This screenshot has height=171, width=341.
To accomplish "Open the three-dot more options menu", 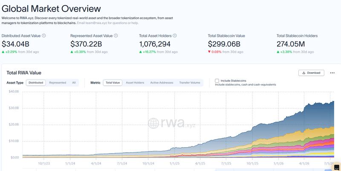I will (332, 73).
